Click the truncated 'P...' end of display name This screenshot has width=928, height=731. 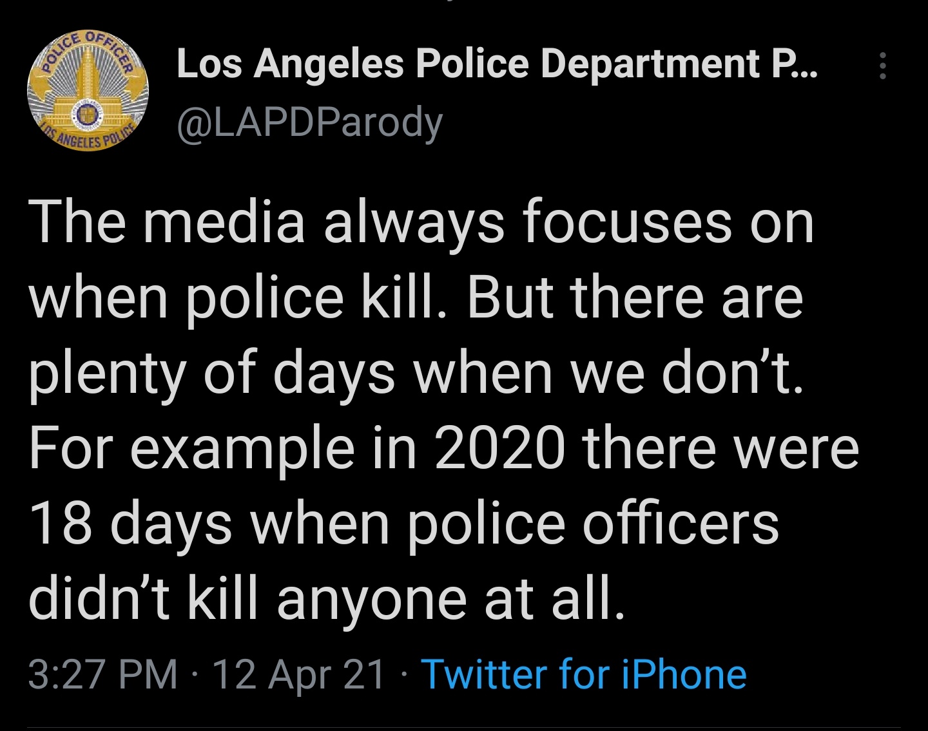point(794,64)
